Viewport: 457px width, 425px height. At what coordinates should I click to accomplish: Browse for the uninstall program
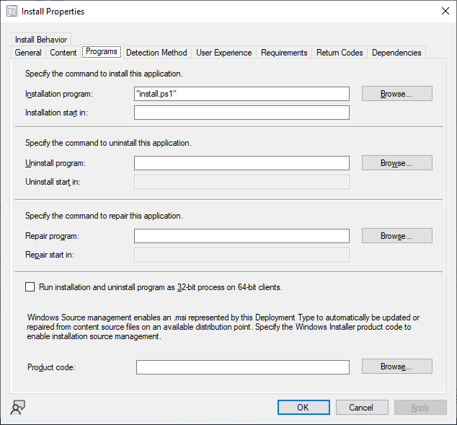pos(397,163)
